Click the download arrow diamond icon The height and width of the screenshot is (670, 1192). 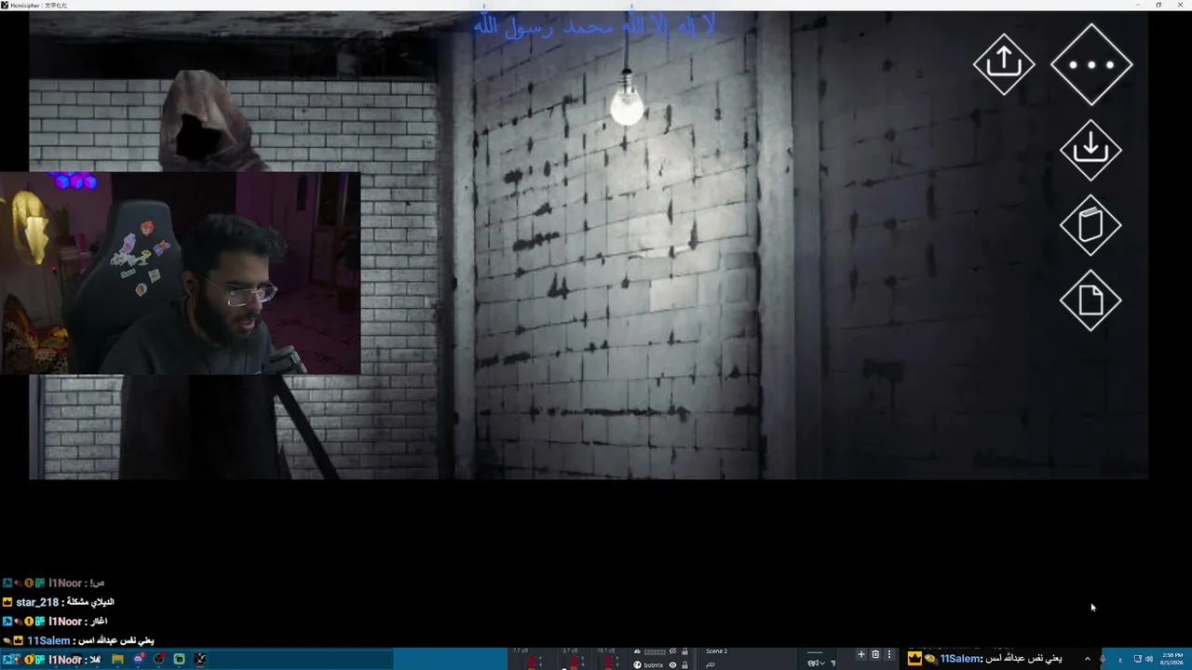[x=1090, y=150]
